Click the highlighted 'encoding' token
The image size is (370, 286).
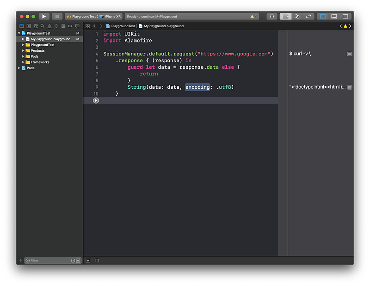197,87
